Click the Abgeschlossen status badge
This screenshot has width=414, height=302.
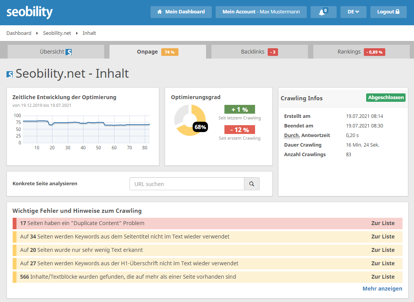click(386, 97)
